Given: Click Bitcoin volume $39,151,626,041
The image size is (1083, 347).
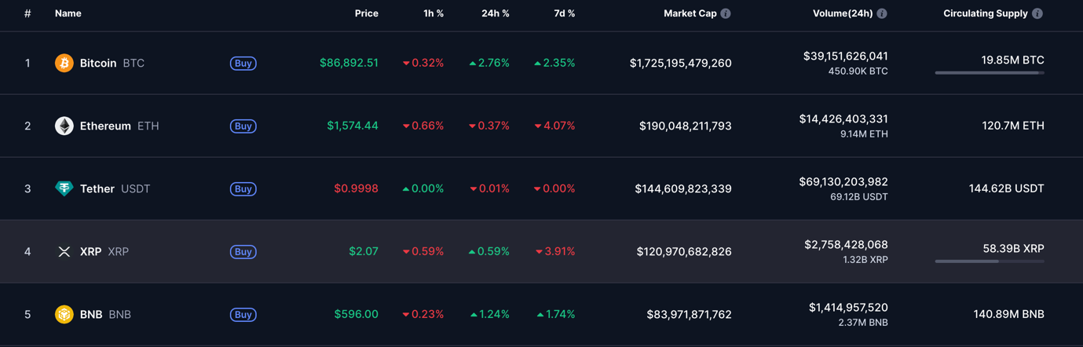Looking at the screenshot, I should coord(846,57).
